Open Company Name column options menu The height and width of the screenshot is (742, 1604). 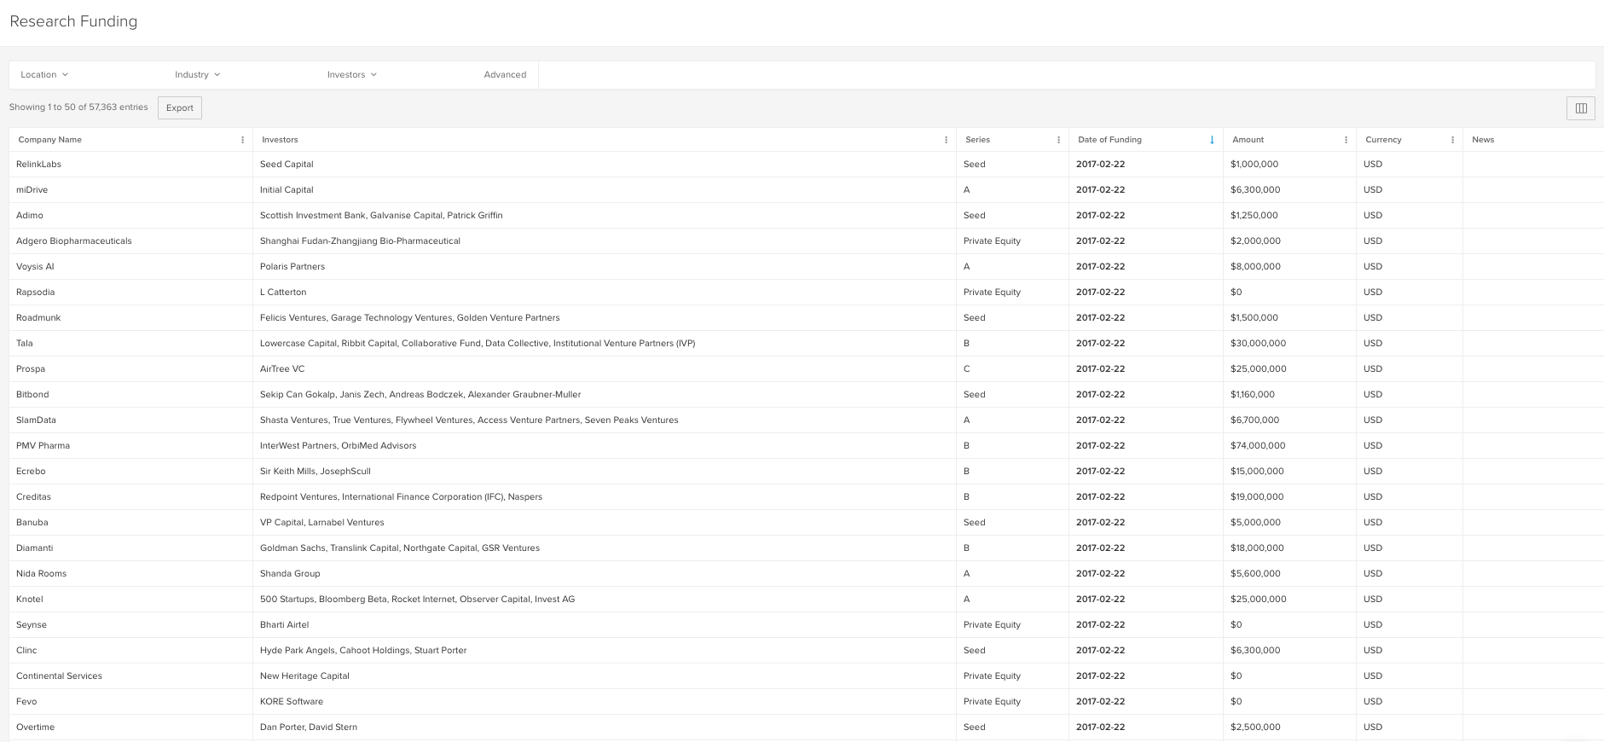[243, 140]
